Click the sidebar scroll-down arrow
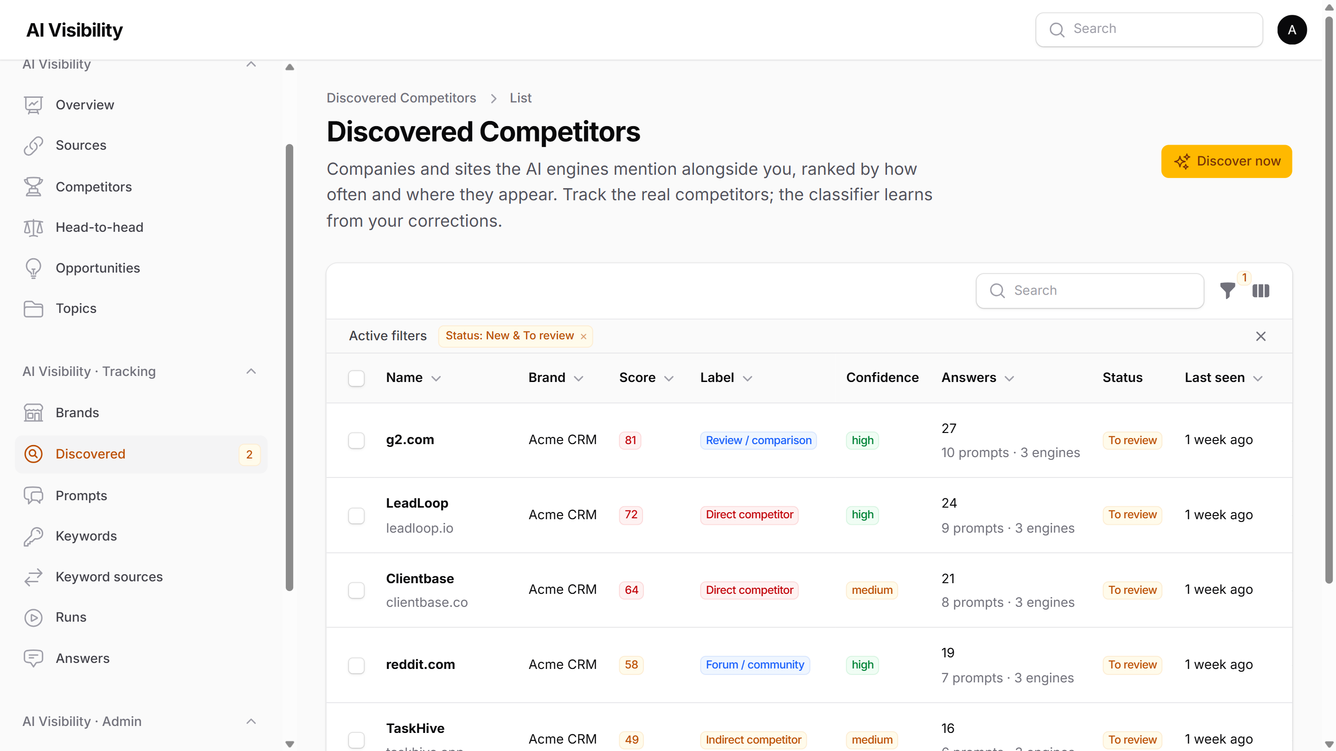 (x=289, y=744)
